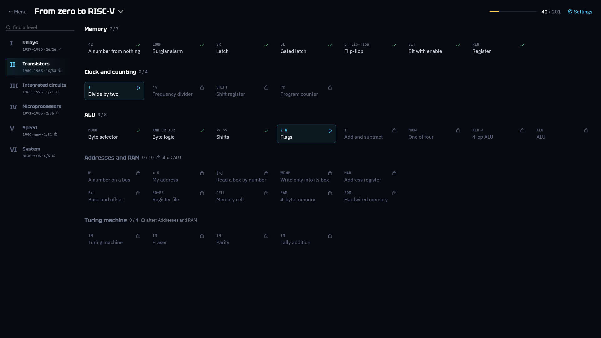Click the lock icon on Shift register

coord(266,88)
